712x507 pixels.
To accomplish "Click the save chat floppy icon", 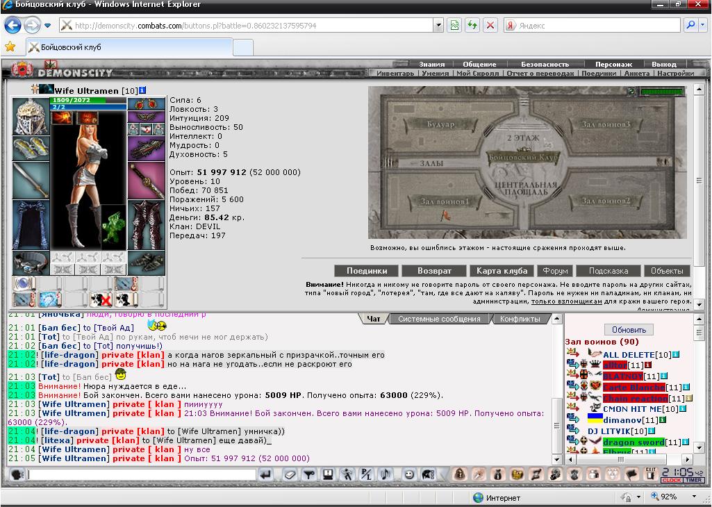I will coord(327,475).
